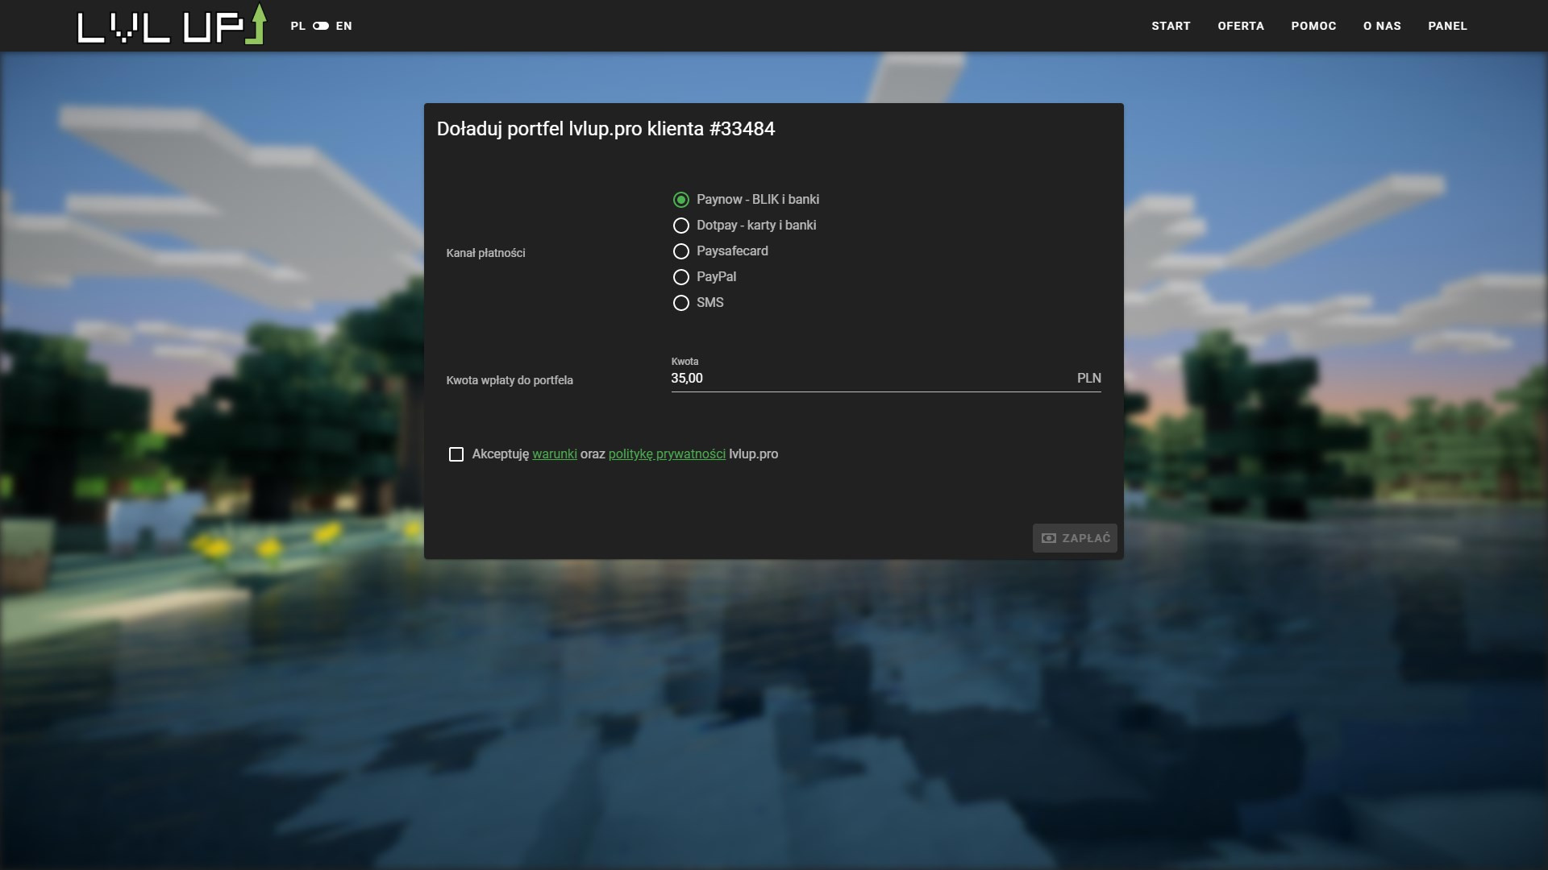Choose PayPal as payment channel

pyautogui.click(x=681, y=277)
